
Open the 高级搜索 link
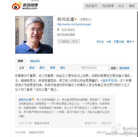point(125,68)
